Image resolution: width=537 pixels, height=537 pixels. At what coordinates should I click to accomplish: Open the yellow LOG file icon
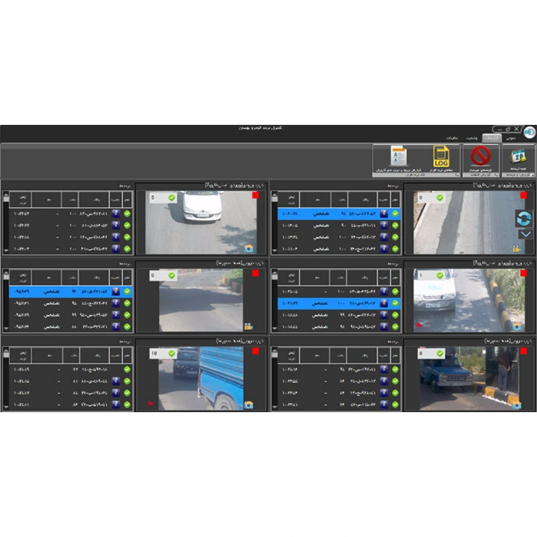tap(441, 156)
